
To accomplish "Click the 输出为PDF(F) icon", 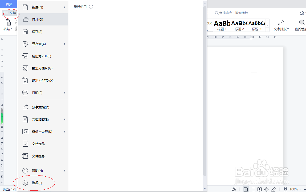I will point(25,56).
